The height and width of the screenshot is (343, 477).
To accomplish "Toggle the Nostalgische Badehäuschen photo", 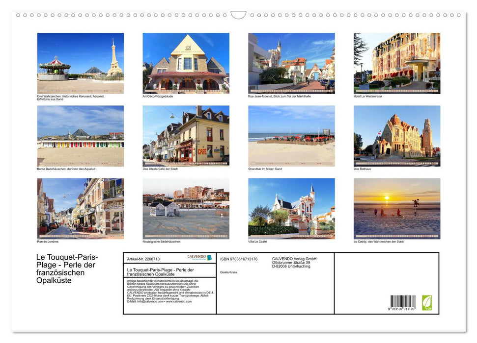I will click(x=186, y=208).
